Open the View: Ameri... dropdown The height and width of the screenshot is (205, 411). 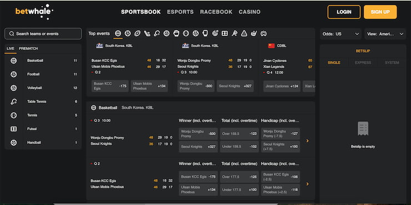tap(385, 34)
